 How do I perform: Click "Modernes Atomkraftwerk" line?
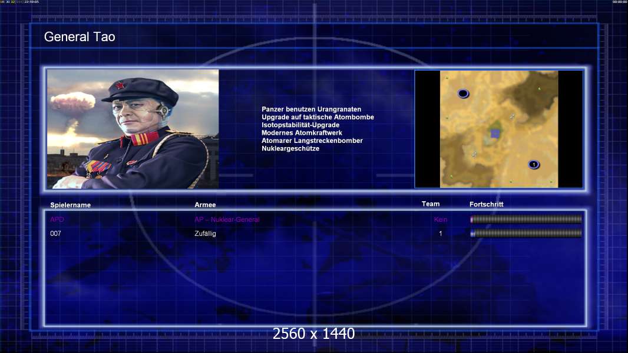pos(302,133)
